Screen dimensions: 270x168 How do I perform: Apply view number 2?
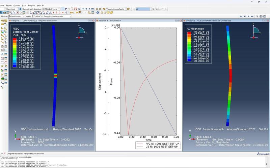(x=56, y=12)
